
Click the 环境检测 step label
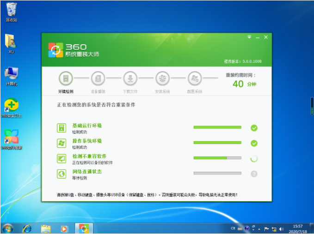coord(66,91)
